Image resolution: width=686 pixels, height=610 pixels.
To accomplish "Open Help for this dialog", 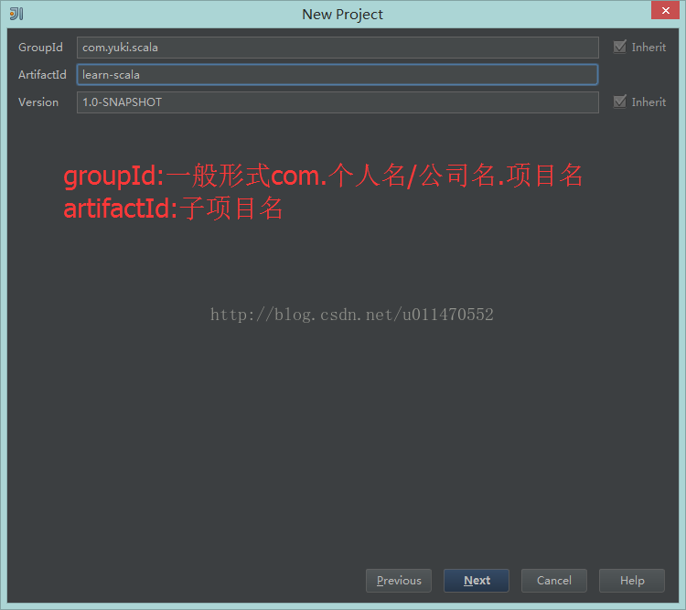I will pyautogui.click(x=632, y=580).
